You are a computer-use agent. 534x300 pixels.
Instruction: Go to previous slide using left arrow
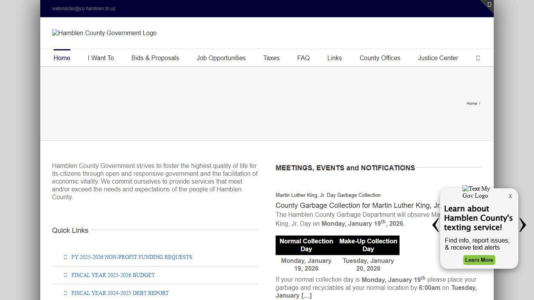point(435,225)
